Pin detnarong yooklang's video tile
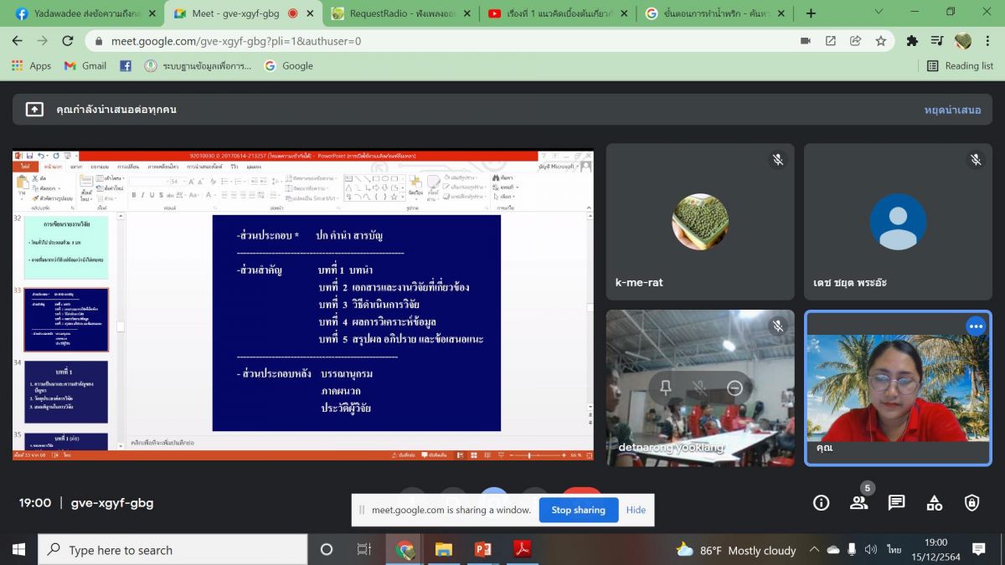The image size is (1005, 565). [666, 388]
